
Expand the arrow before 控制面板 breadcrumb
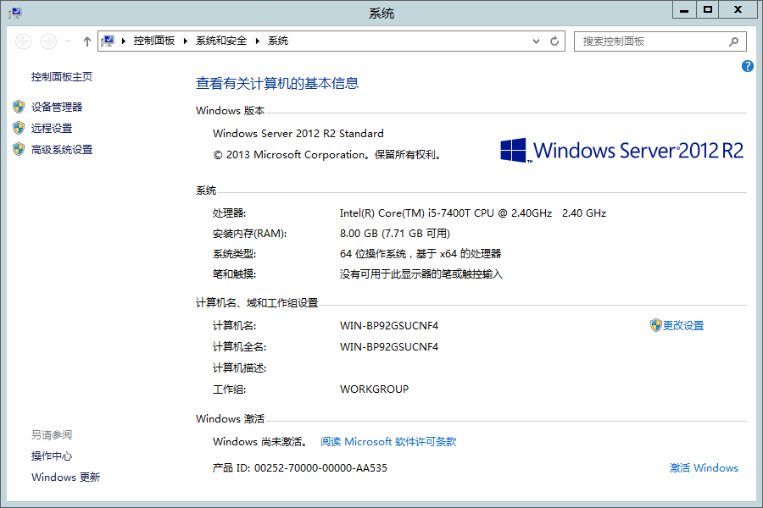(x=124, y=41)
